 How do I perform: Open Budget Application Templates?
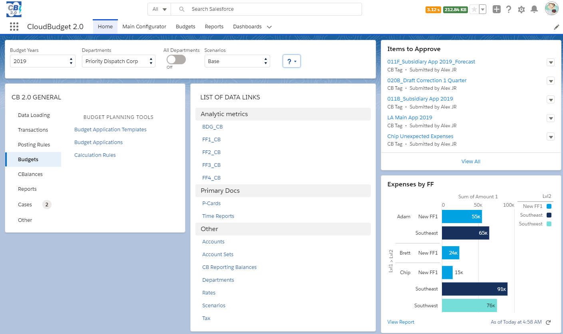point(110,129)
